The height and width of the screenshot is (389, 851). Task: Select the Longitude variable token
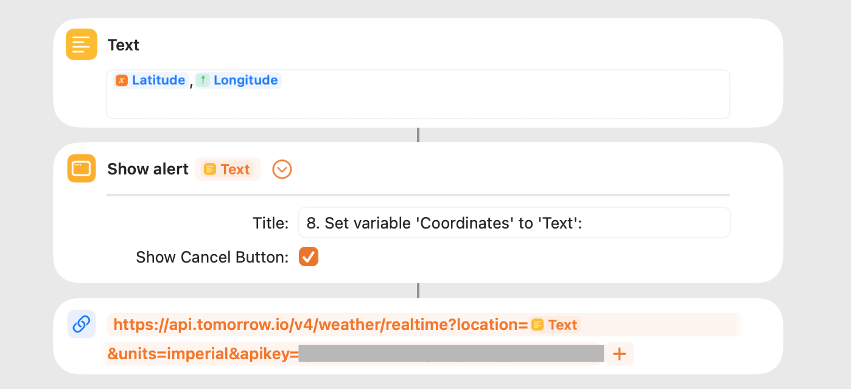pyautogui.click(x=245, y=80)
